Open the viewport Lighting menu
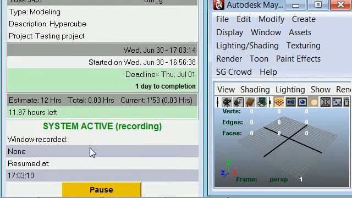352x198 pixels. coord(290,90)
